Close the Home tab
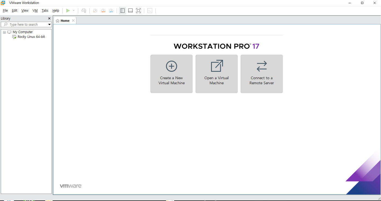The width and height of the screenshot is (381, 201). 73,21
